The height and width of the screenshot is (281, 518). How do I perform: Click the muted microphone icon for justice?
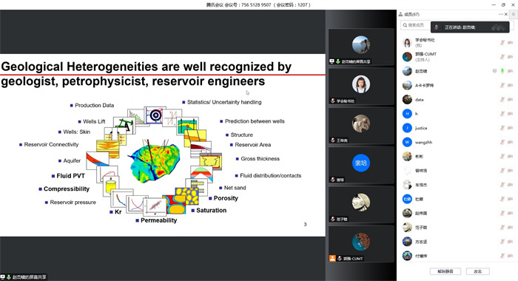(502, 128)
